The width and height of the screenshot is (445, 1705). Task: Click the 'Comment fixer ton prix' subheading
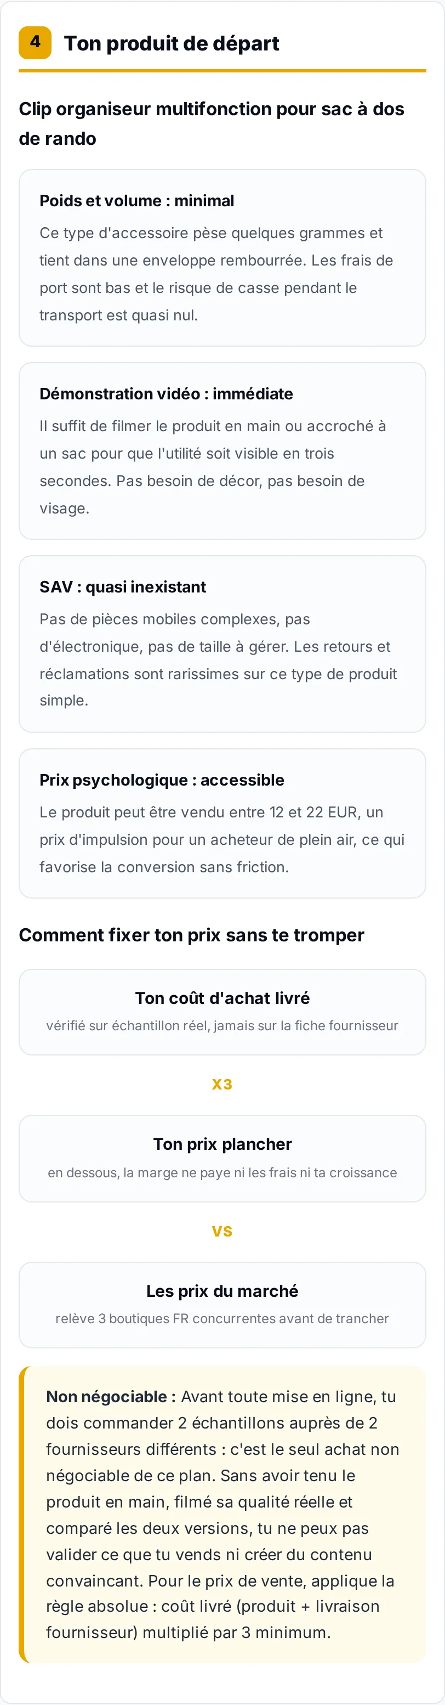(192, 935)
